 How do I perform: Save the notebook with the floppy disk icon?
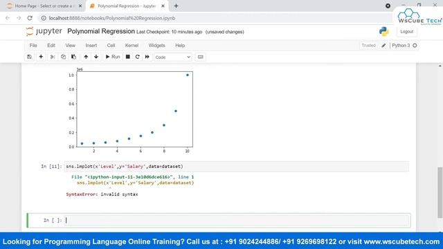(29, 57)
